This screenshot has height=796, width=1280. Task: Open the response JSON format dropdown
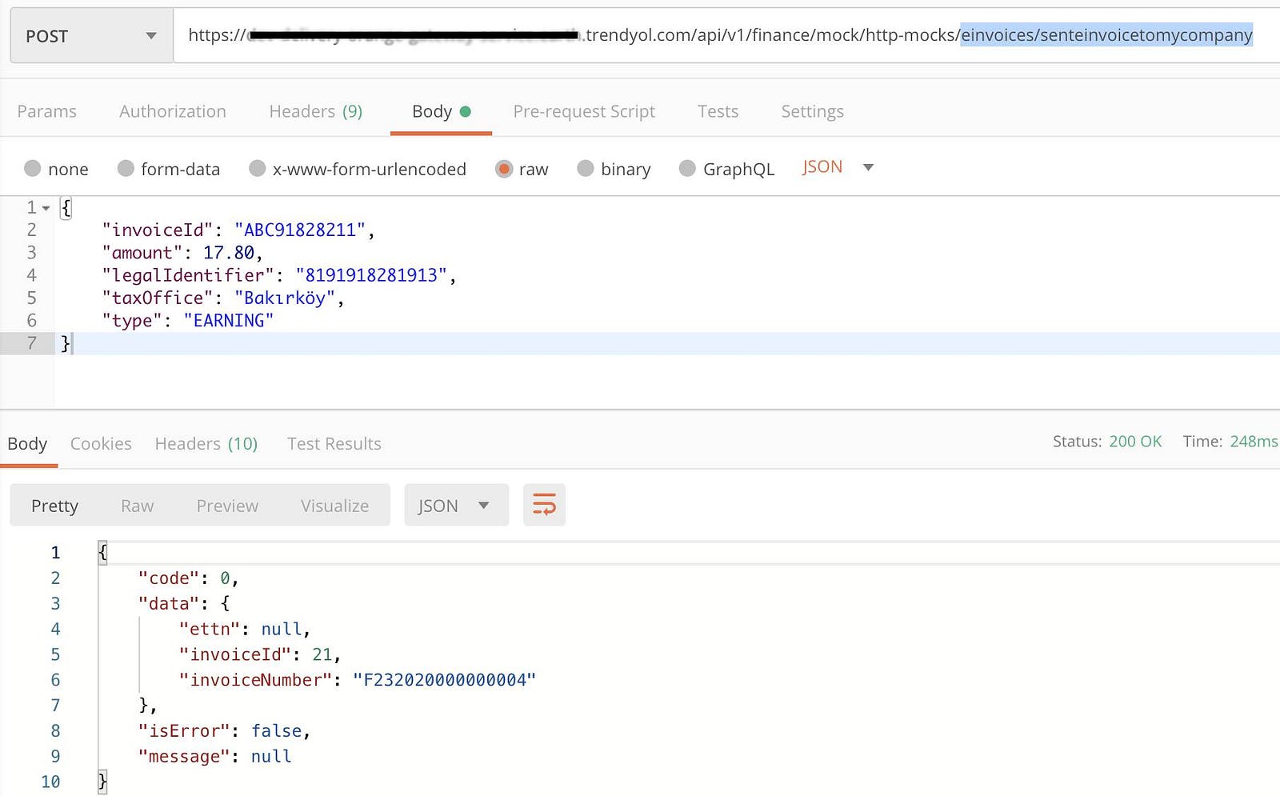point(456,505)
